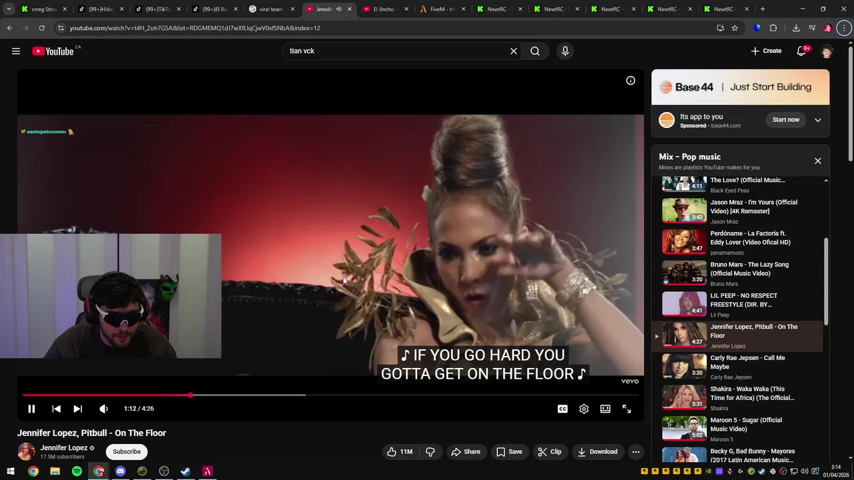Run search with the magnifier button
This screenshot has width=854, height=480.
point(535,51)
